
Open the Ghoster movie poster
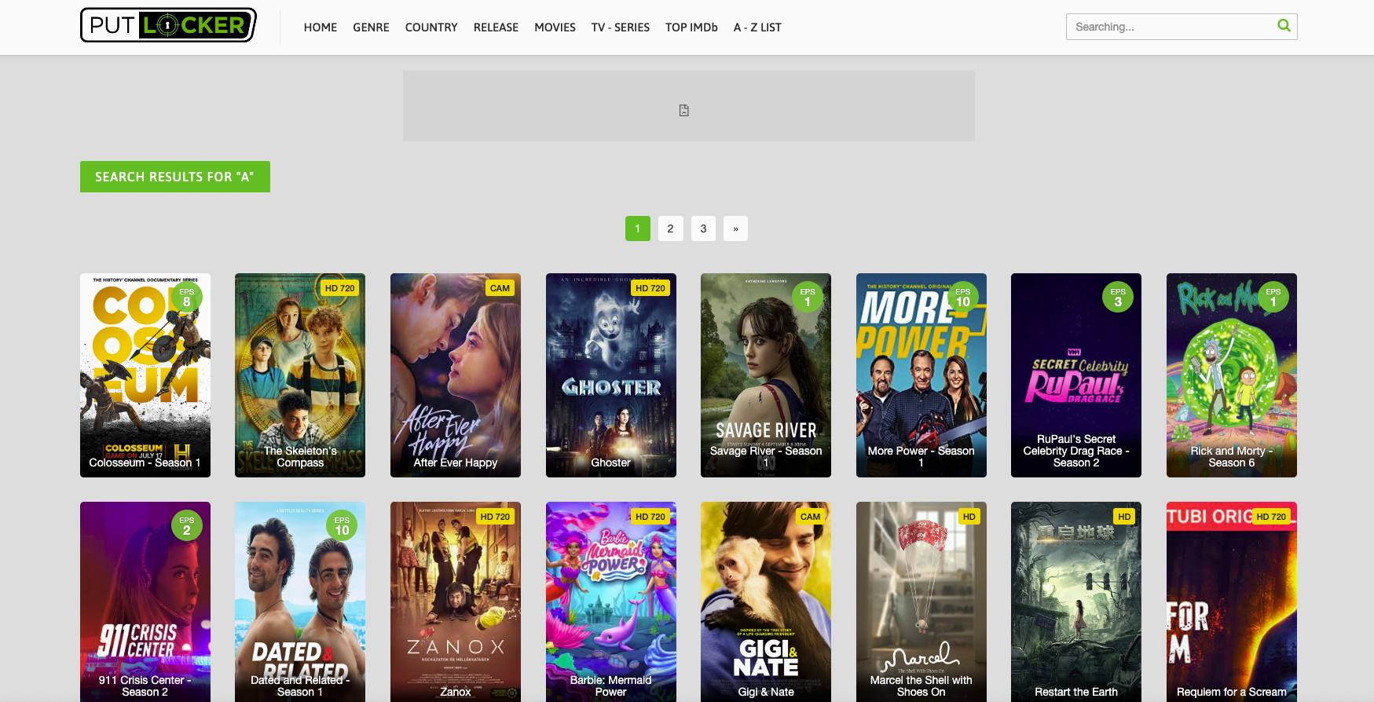point(611,375)
